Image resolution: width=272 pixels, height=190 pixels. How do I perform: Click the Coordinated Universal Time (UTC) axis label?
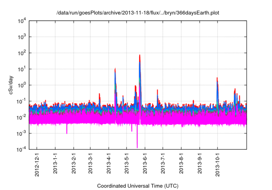click(138, 186)
